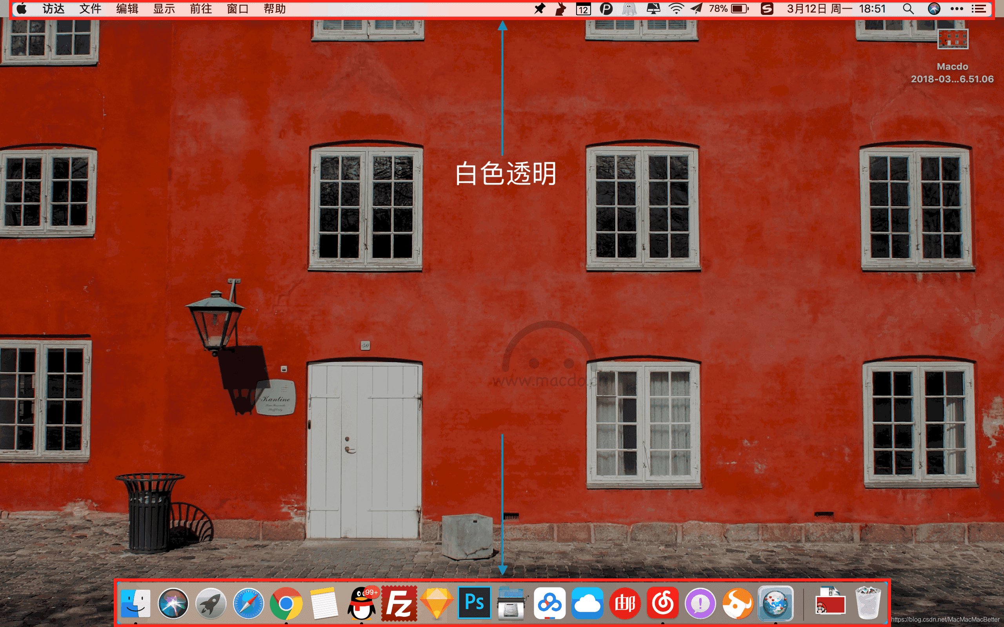
Task: Open the Sogou input method menu
Action: click(x=767, y=9)
